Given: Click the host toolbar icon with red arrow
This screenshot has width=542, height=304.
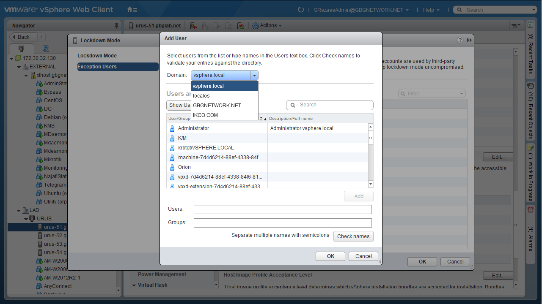Looking at the screenshot, I should tap(193, 26).
